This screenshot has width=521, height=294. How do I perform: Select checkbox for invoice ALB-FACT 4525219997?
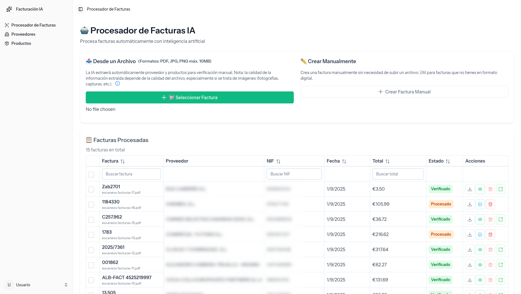click(x=91, y=280)
